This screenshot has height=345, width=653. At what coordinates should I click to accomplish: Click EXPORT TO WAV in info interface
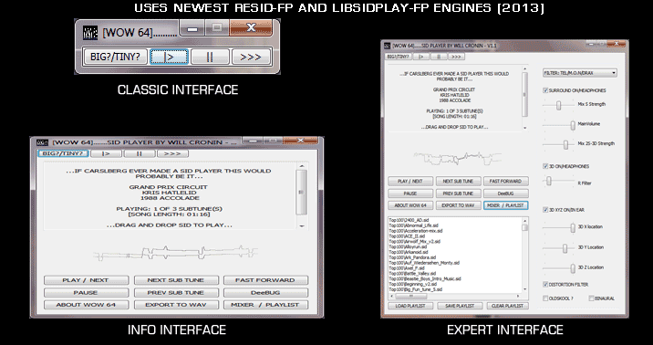point(176,305)
